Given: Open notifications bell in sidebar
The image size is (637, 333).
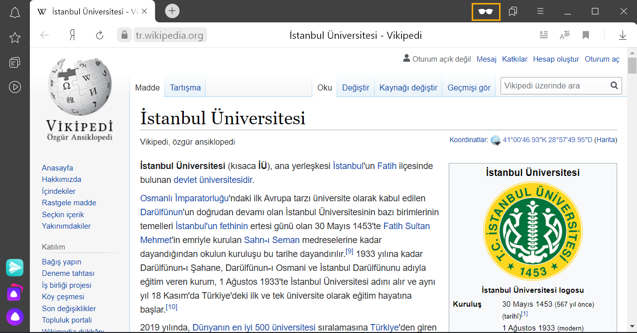Looking at the screenshot, I should pyautogui.click(x=15, y=13).
